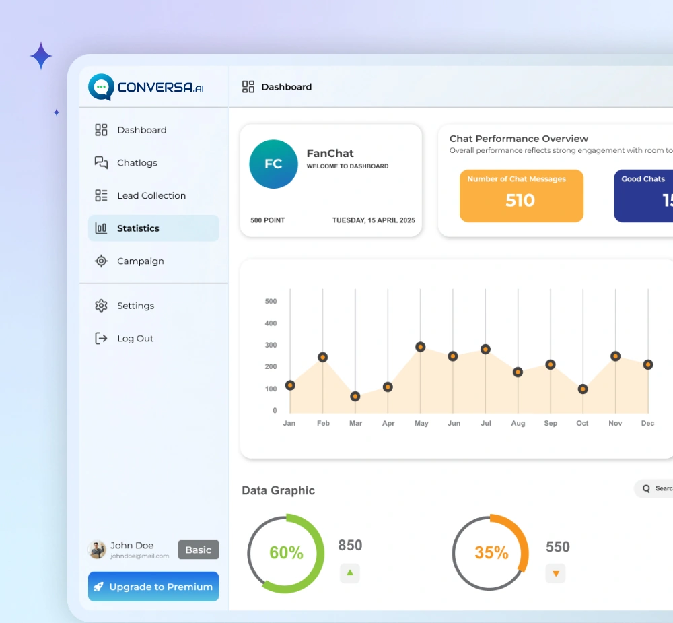Click the Statistics bar chart icon
This screenshot has height=623, width=673.
click(101, 228)
